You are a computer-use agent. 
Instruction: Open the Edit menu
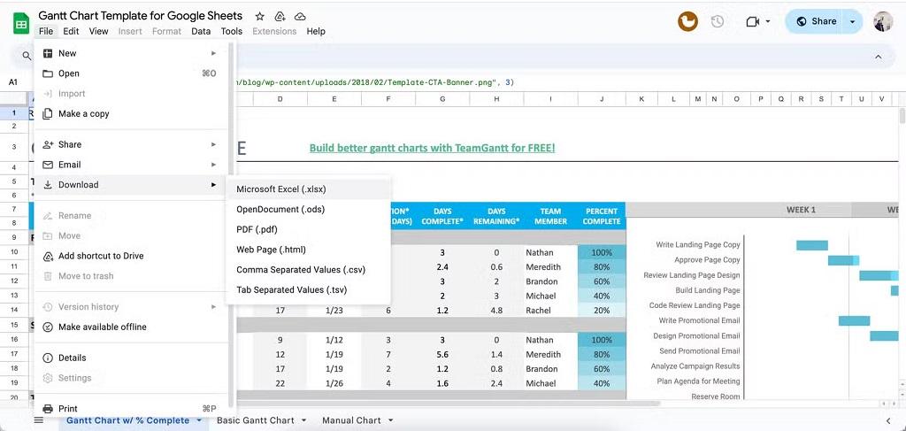(71, 31)
